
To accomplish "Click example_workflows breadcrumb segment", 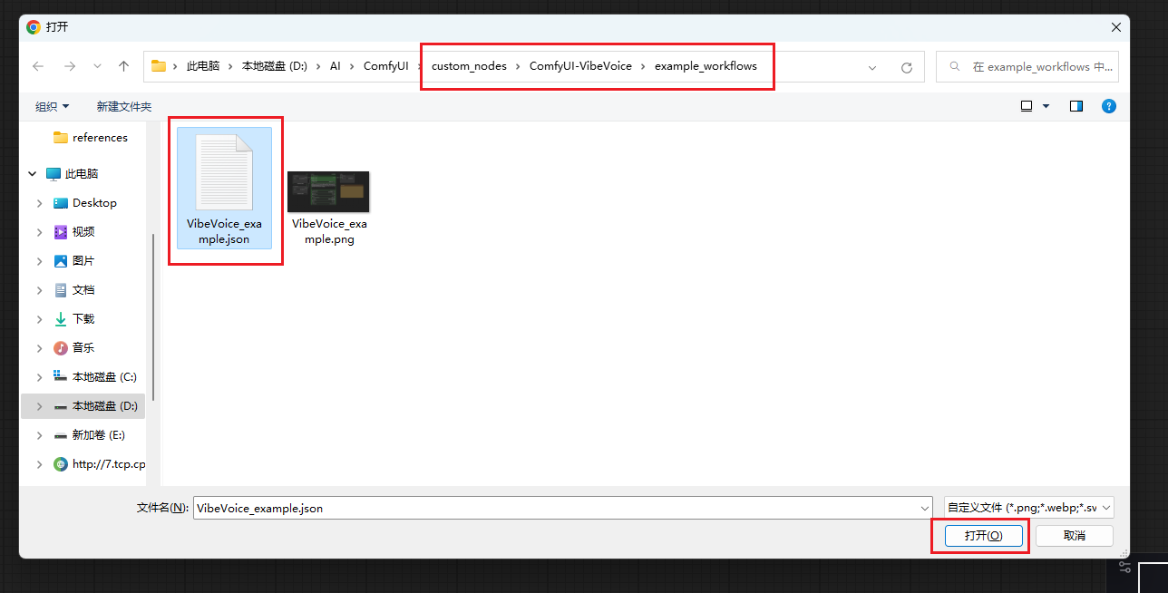I will [x=706, y=66].
